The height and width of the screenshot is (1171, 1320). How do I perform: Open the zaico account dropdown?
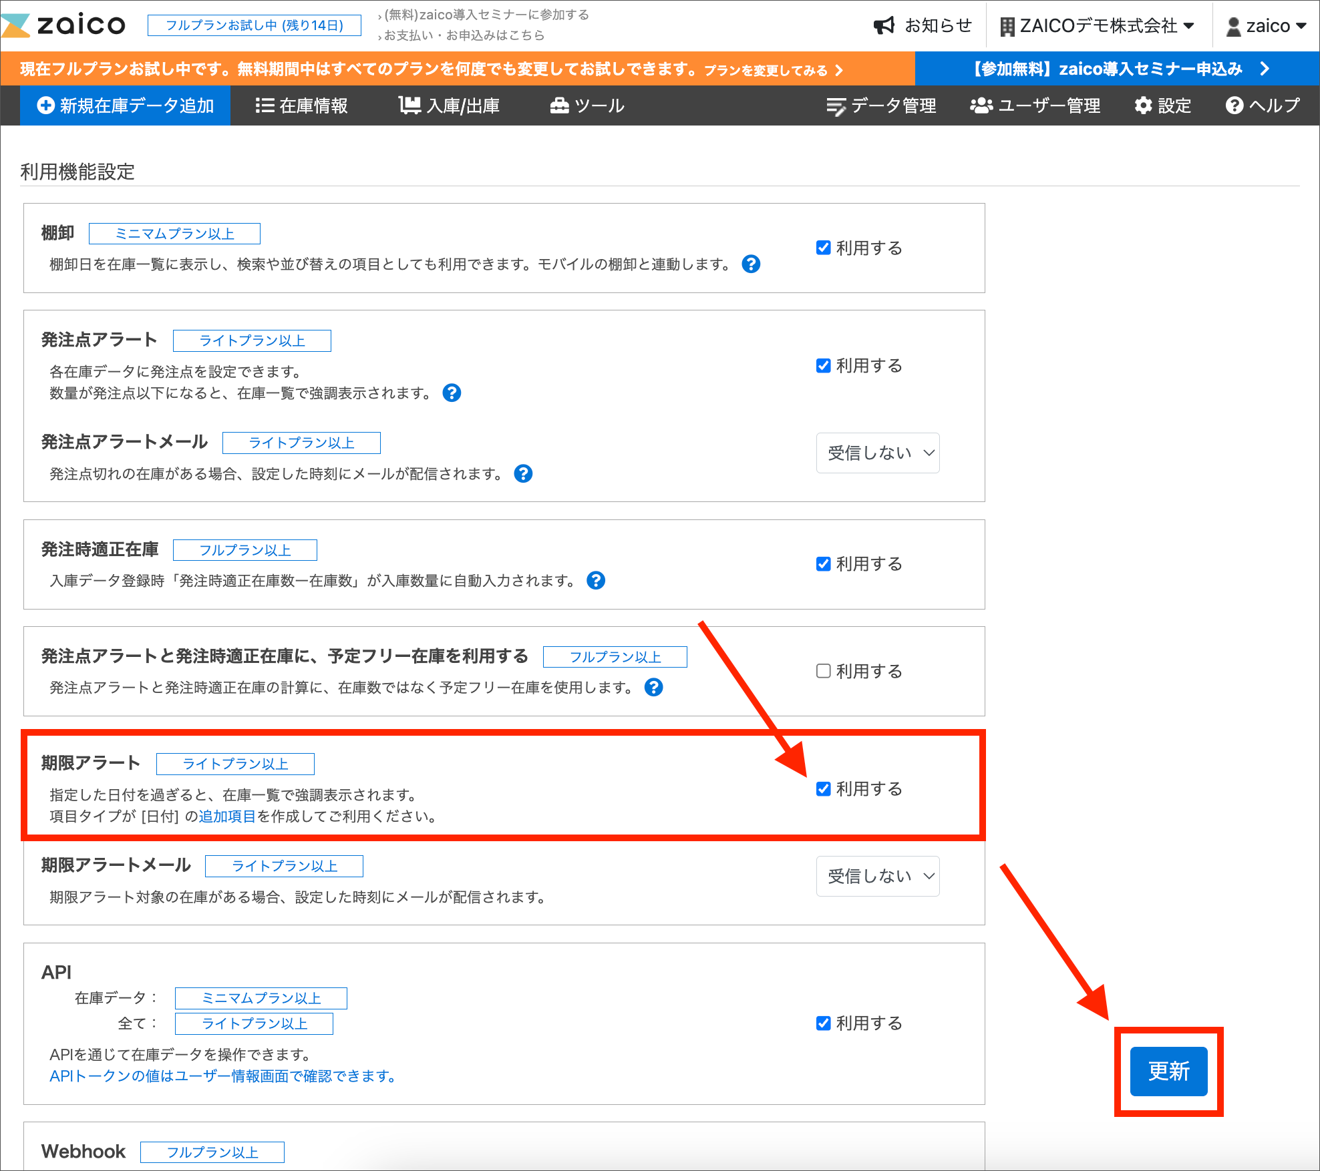tap(1266, 25)
